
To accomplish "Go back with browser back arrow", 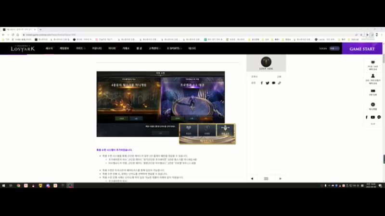I will point(3,35).
